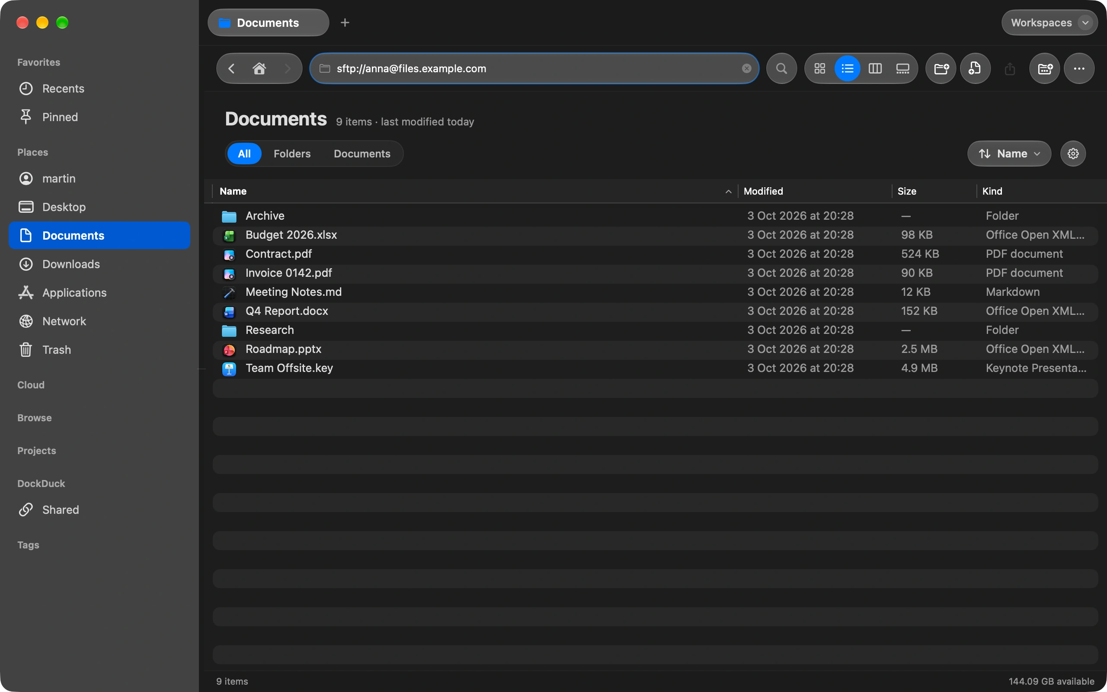This screenshot has height=692, width=1107.
Task: Click the sftp address input field
Action: coord(534,69)
